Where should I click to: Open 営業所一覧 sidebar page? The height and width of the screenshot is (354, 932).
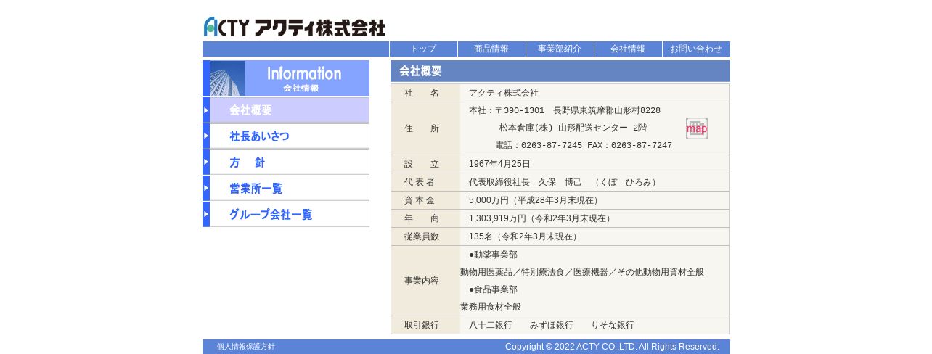[x=286, y=189]
